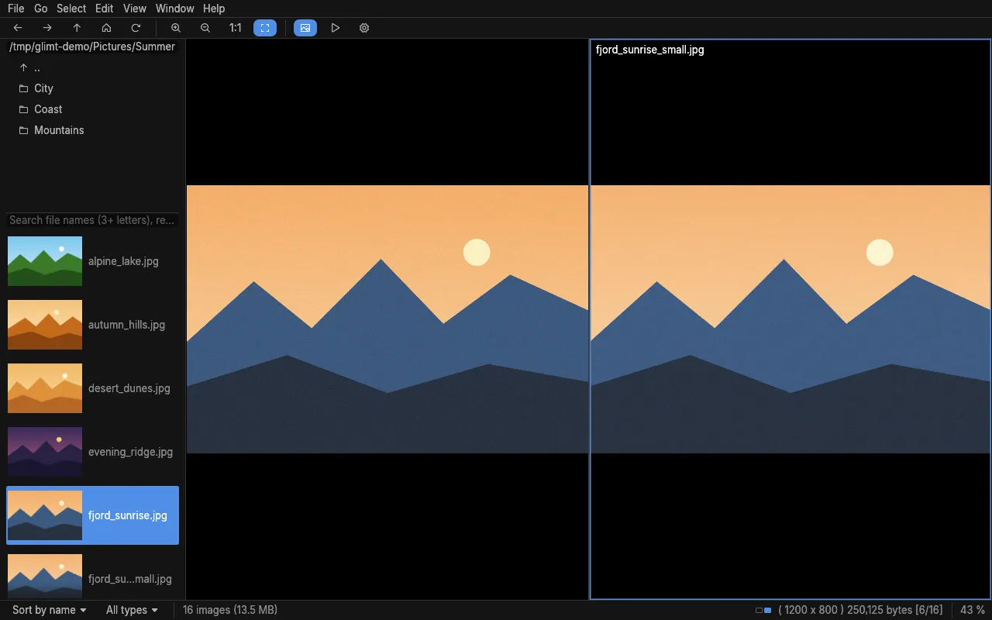Open the City folder

coord(92,88)
